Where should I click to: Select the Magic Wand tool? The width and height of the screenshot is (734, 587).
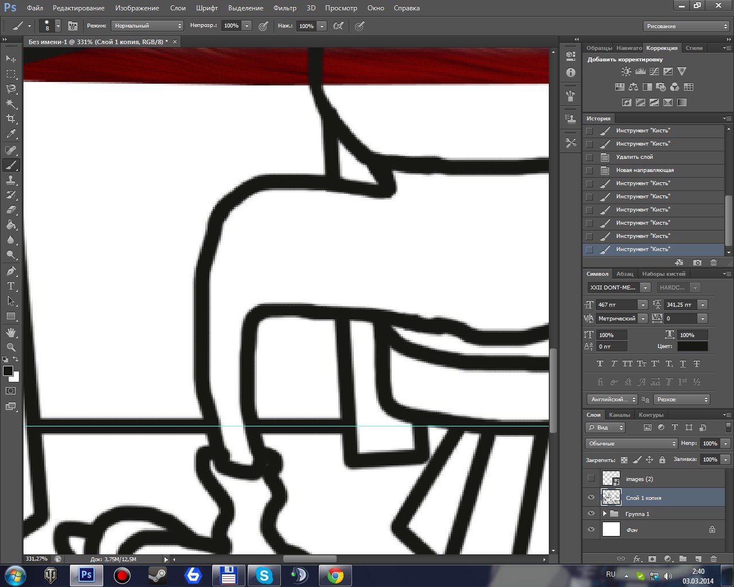[11, 104]
